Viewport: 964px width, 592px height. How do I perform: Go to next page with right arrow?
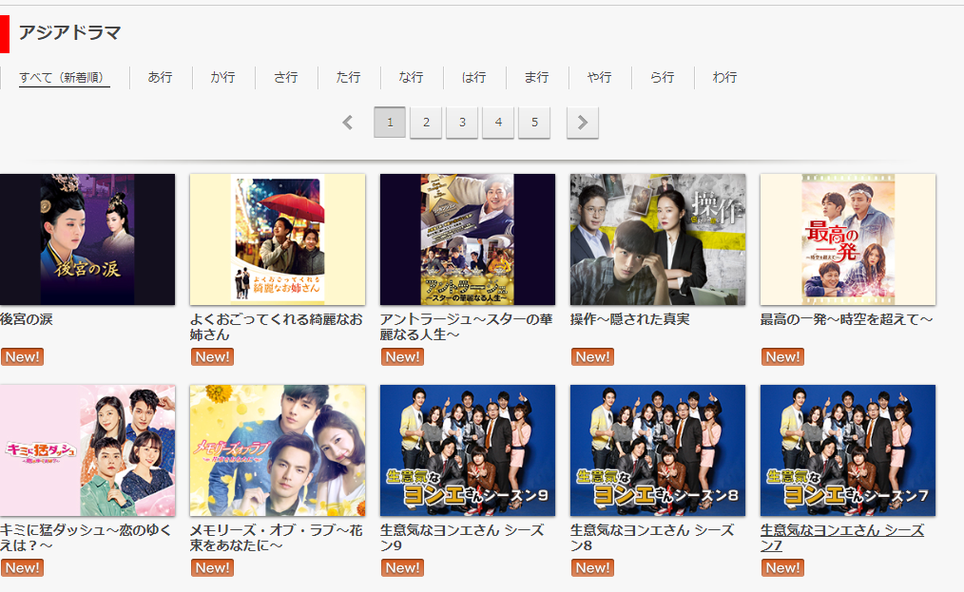(583, 123)
